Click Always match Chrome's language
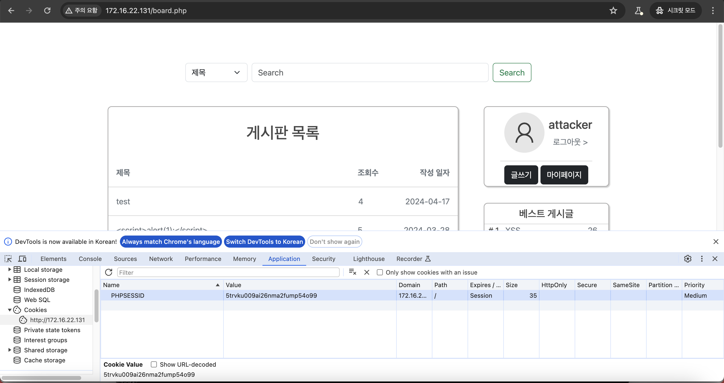Image resolution: width=724 pixels, height=383 pixels. click(171, 241)
